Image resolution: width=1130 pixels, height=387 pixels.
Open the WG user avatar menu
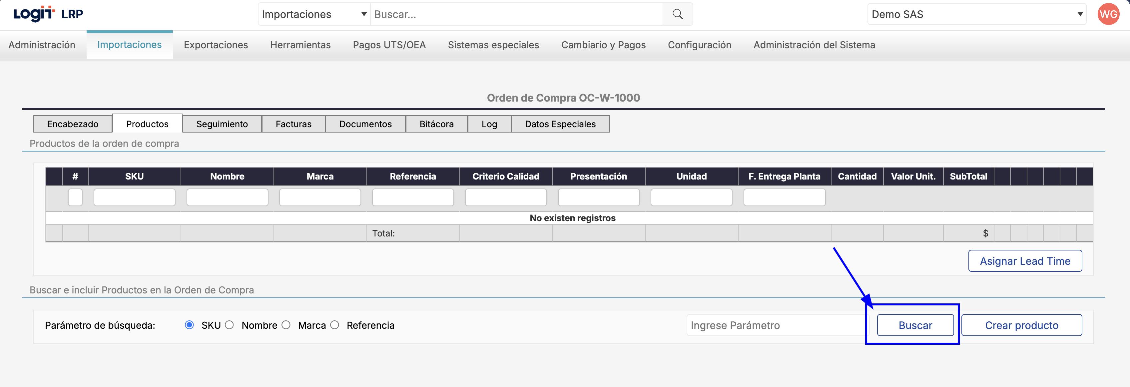(x=1108, y=14)
